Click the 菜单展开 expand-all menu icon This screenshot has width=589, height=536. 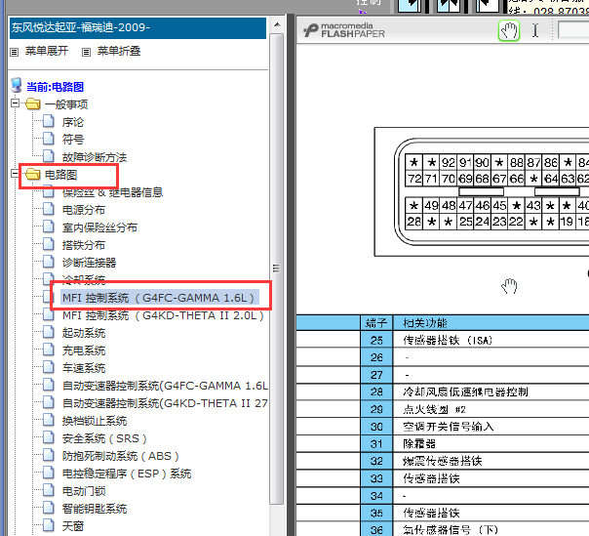15,52
